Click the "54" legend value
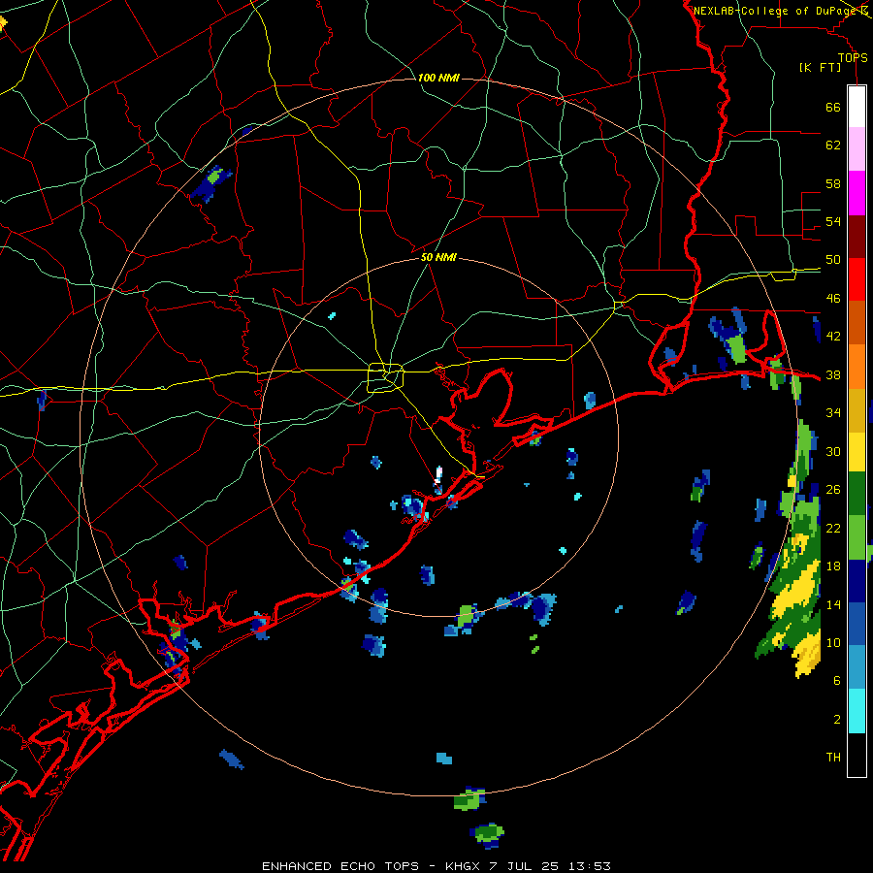The height and width of the screenshot is (873, 873). point(833,221)
